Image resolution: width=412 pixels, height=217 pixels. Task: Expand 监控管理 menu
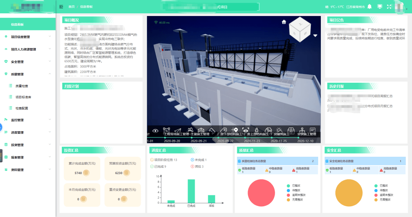(x=28, y=120)
